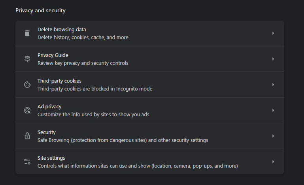Click the Privacy Guide signpost icon
Image resolution: width=304 pixels, height=185 pixels.
pyautogui.click(x=27, y=59)
